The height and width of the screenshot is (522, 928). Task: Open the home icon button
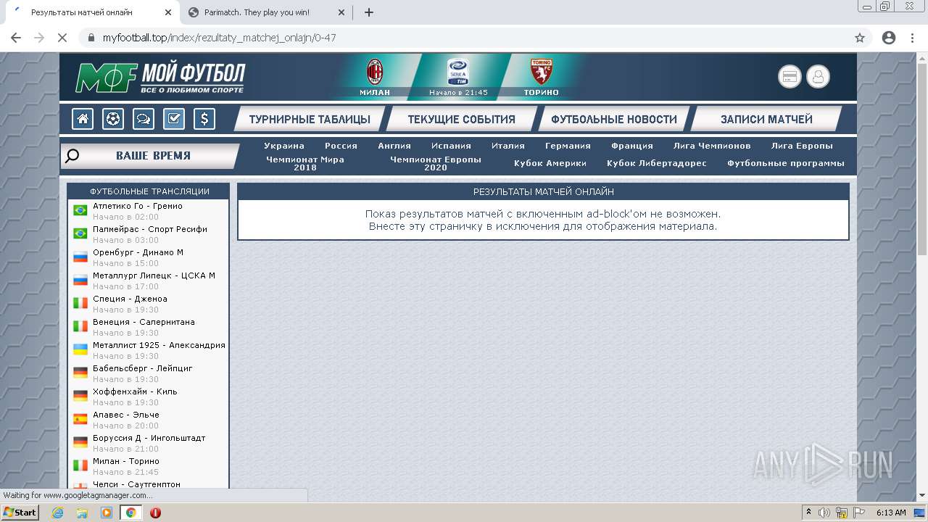pyautogui.click(x=83, y=119)
